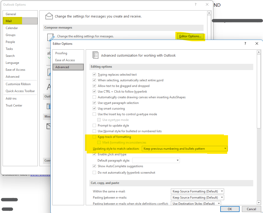The width and height of the screenshot is (263, 213).
Task: Click OK in Editor Options
Action: click(230, 209)
